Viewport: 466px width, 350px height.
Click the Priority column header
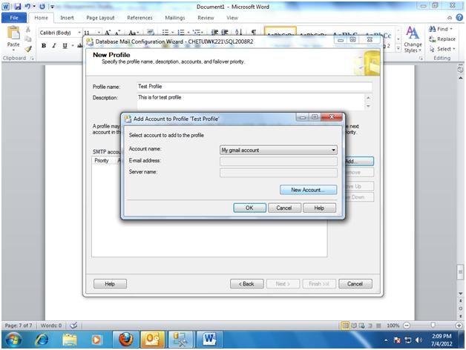102,161
